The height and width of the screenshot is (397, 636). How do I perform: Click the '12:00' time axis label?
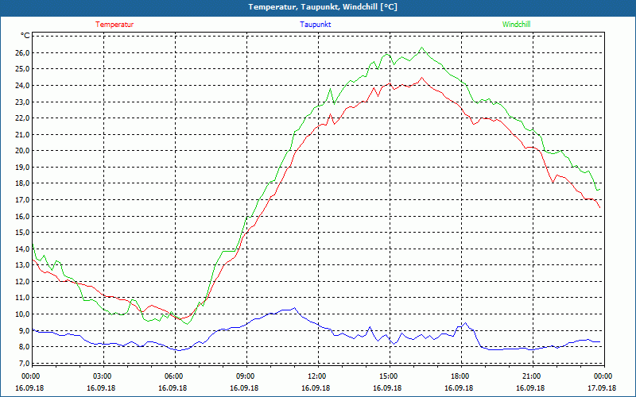point(316,376)
